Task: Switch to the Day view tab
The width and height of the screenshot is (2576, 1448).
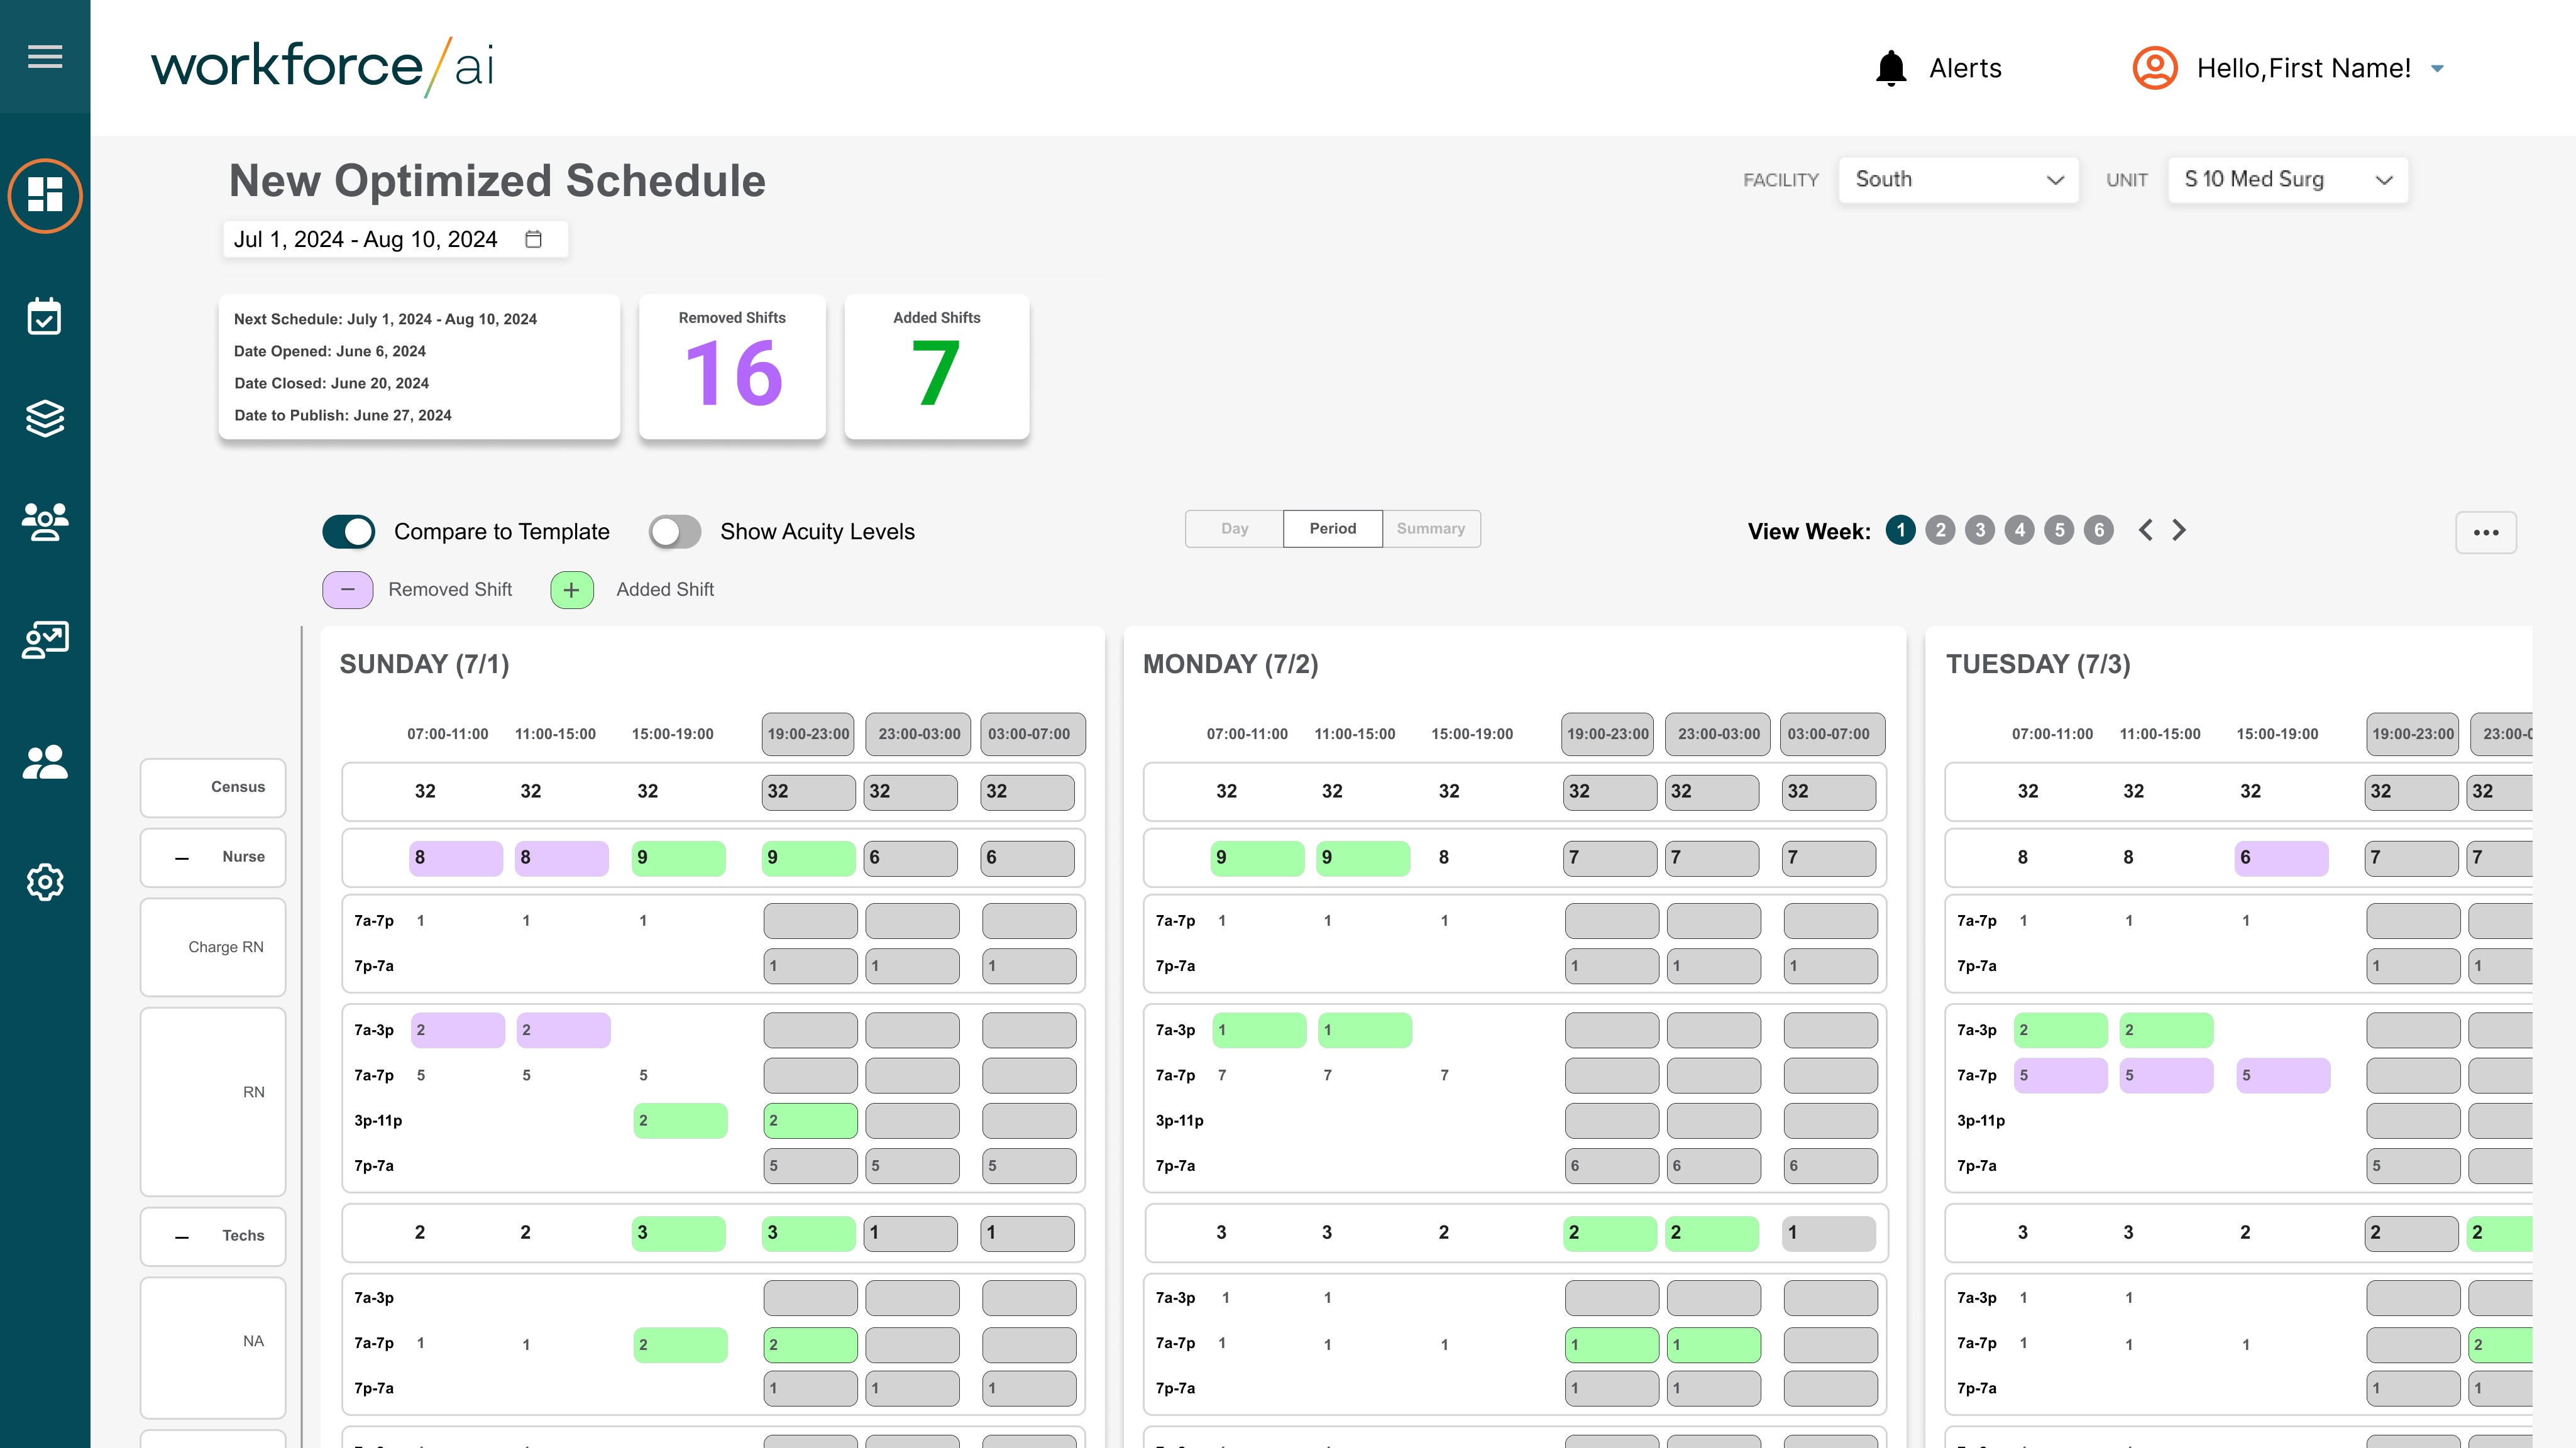Action: tap(1234, 528)
